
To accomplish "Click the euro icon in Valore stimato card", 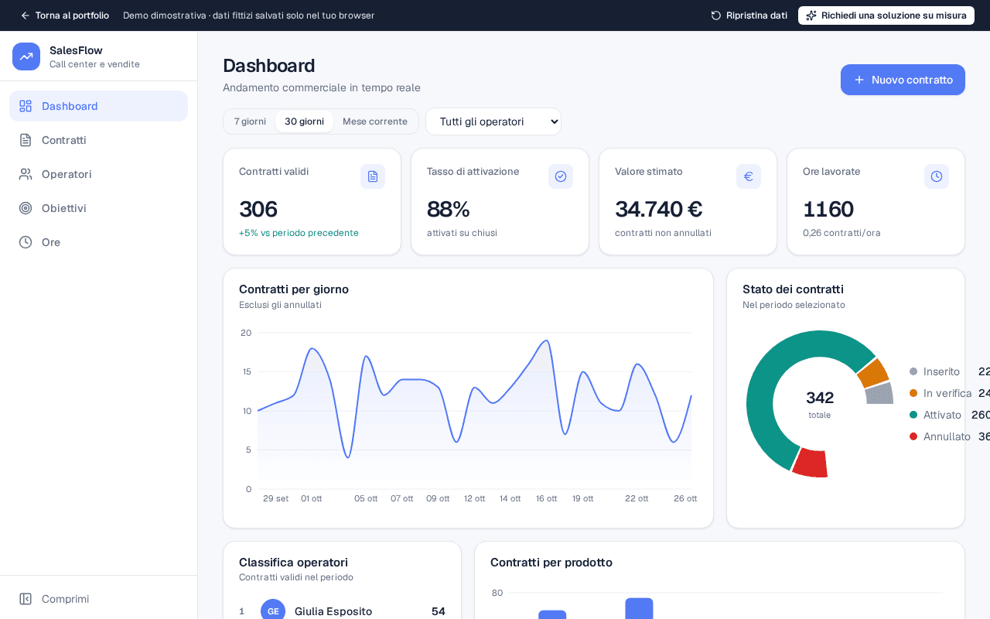I will pyautogui.click(x=749, y=176).
